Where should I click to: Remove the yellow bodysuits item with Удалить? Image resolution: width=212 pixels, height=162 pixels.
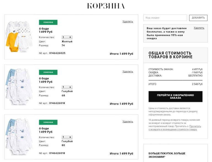coord(128,21)
